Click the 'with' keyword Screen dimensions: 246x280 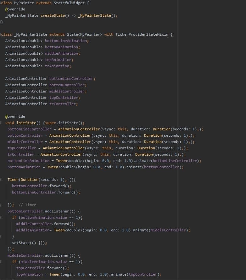pos(109,34)
